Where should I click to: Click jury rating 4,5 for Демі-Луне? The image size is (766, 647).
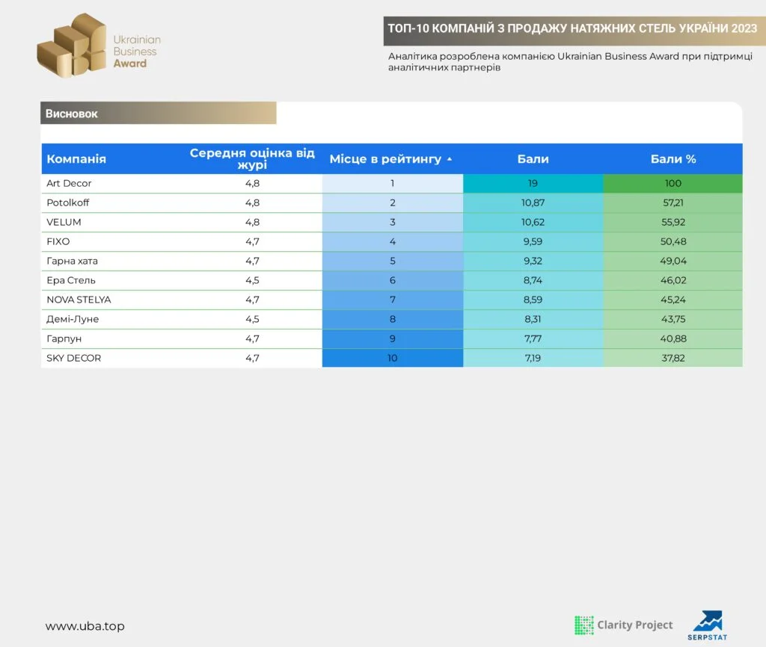click(252, 319)
